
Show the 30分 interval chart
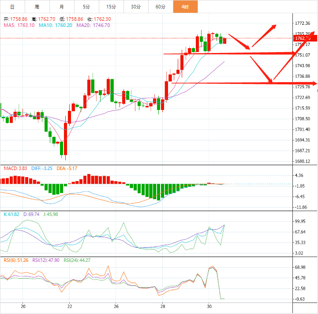pos(136,7)
